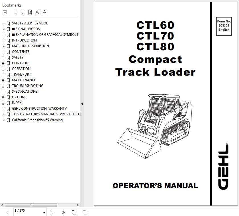239x216 pixels.
Task: Open GEHL CONSTRUCTION WARRANTY bookmark
Action: tap(39, 109)
